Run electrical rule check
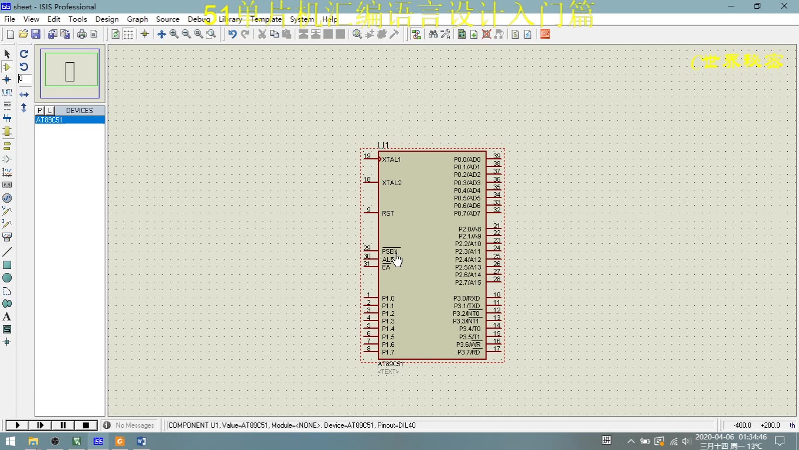This screenshot has height=450, width=799. pos(527,35)
